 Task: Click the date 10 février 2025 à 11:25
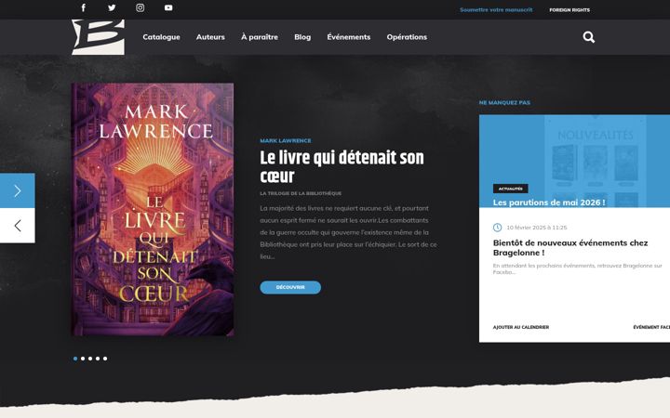click(x=537, y=228)
